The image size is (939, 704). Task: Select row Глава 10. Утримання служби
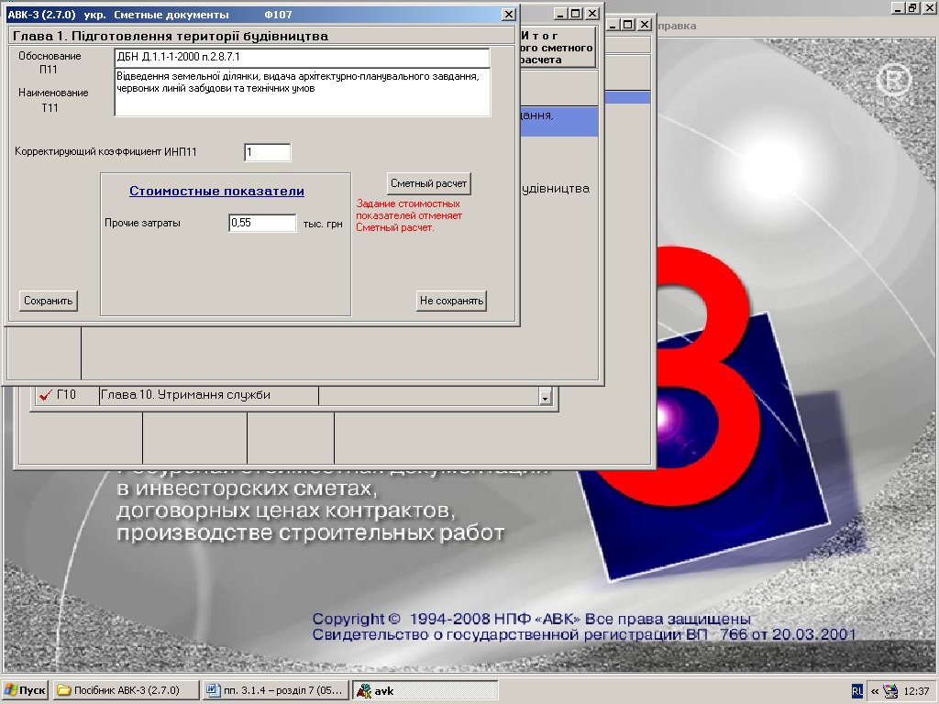click(x=208, y=395)
